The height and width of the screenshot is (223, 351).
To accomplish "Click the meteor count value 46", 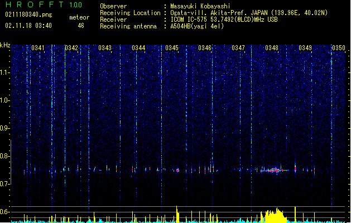I will tap(81, 26).
